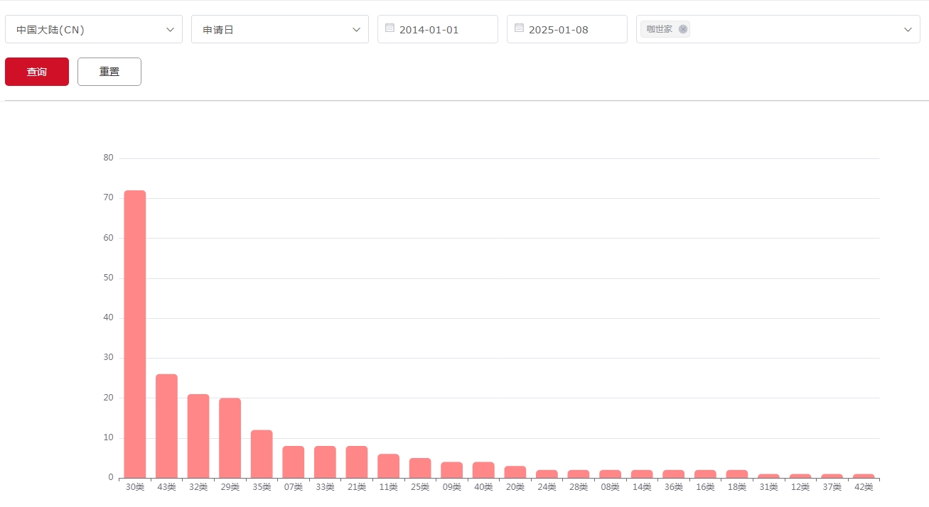This screenshot has height=507, width=929.
Task: Select the 32类 chart bar
Action: (198, 436)
